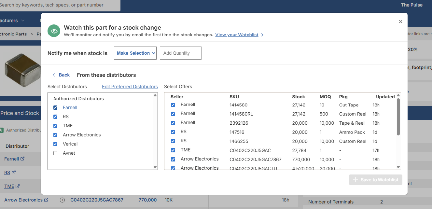Select The Pulse menu item

click(x=412, y=5)
